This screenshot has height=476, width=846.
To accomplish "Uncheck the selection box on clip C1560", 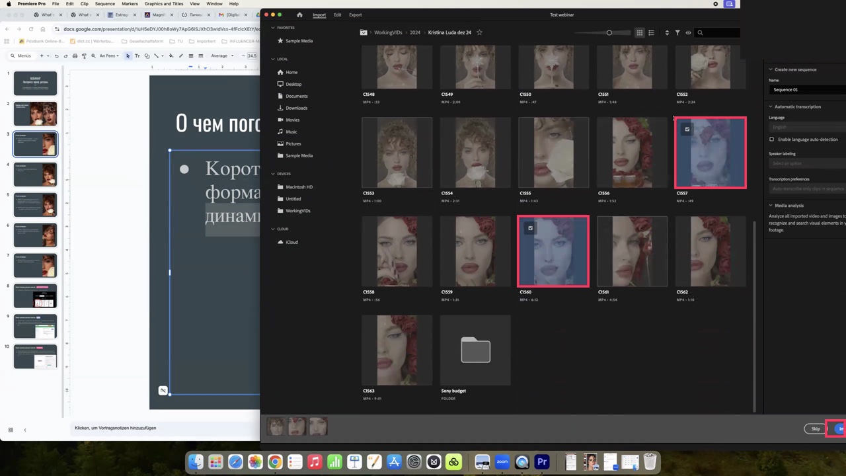I will tap(530, 229).
